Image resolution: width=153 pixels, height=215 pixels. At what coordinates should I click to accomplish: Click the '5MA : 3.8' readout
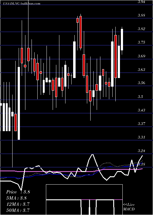[x=17, y=198]
